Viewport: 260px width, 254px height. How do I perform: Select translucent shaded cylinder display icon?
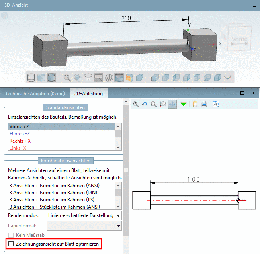click(x=41, y=77)
